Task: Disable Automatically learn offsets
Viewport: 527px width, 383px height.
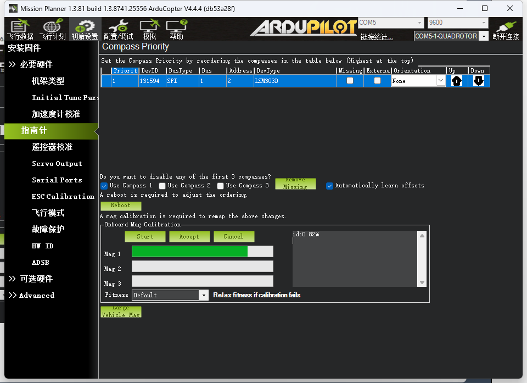Action: point(329,186)
